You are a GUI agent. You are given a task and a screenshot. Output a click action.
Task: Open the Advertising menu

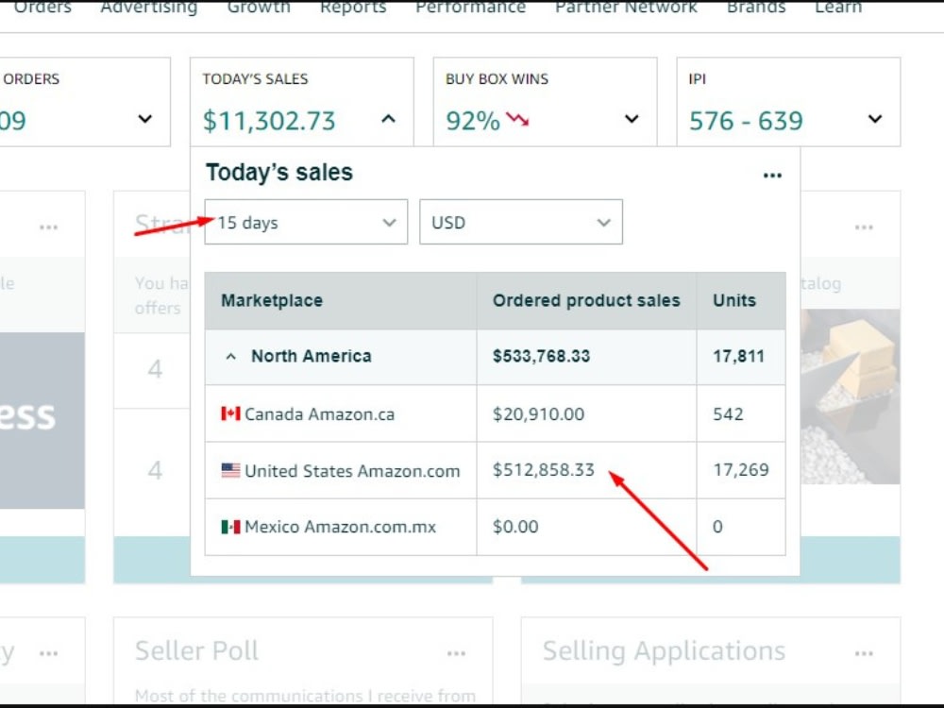[149, 8]
